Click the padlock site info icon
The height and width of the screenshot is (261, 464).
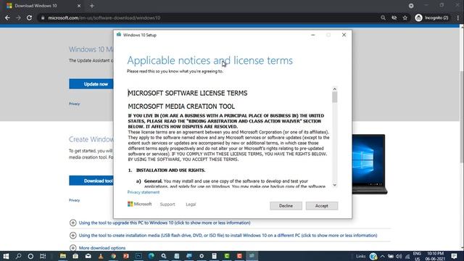click(x=43, y=17)
